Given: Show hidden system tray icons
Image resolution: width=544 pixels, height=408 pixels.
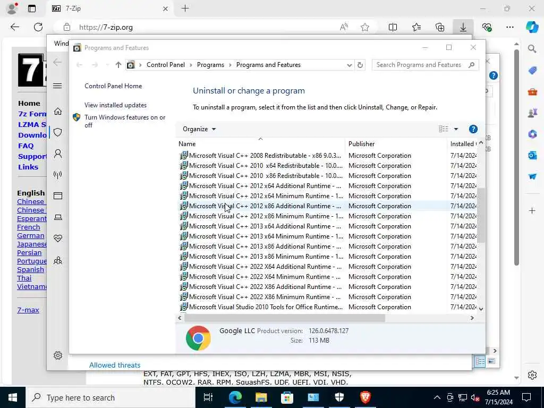Looking at the screenshot, I should (x=437, y=397).
